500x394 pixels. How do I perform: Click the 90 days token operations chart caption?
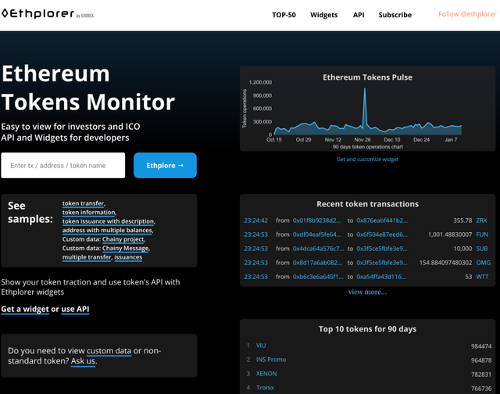point(368,147)
